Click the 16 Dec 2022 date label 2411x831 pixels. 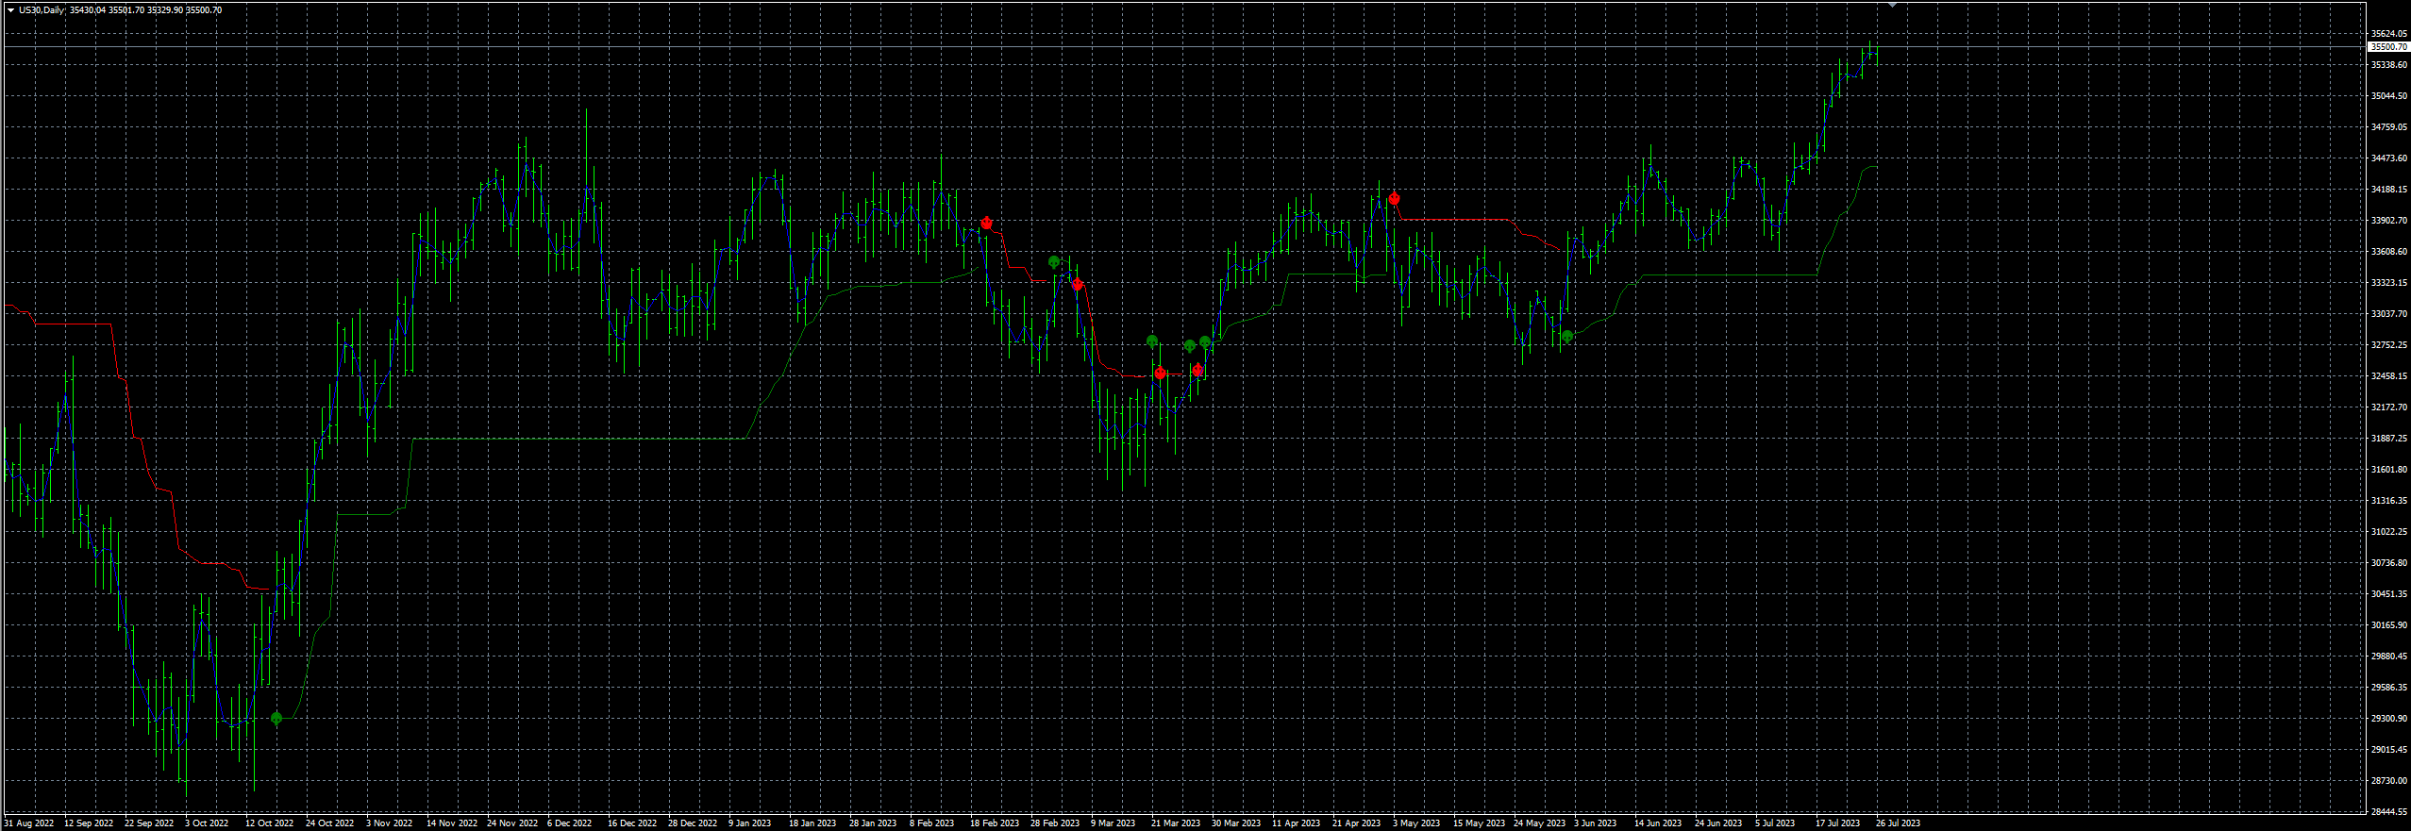coord(632,823)
